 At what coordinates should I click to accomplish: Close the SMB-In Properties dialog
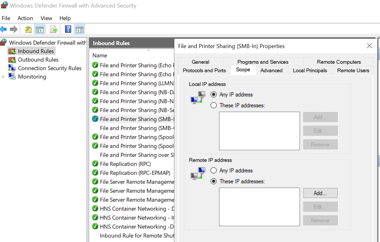369,46
